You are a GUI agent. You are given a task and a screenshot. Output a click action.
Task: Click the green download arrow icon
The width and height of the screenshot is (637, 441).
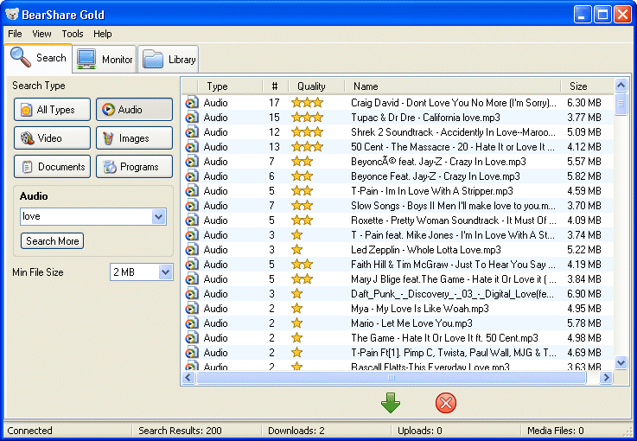pyautogui.click(x=391, y=403)
